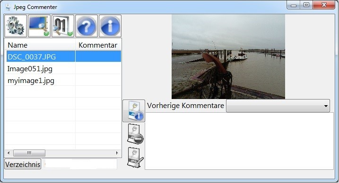Image resolution: width=339 pixels, height=183 pixels.
Task: Toggle the binary 01 view button
Action: (63, 26)
